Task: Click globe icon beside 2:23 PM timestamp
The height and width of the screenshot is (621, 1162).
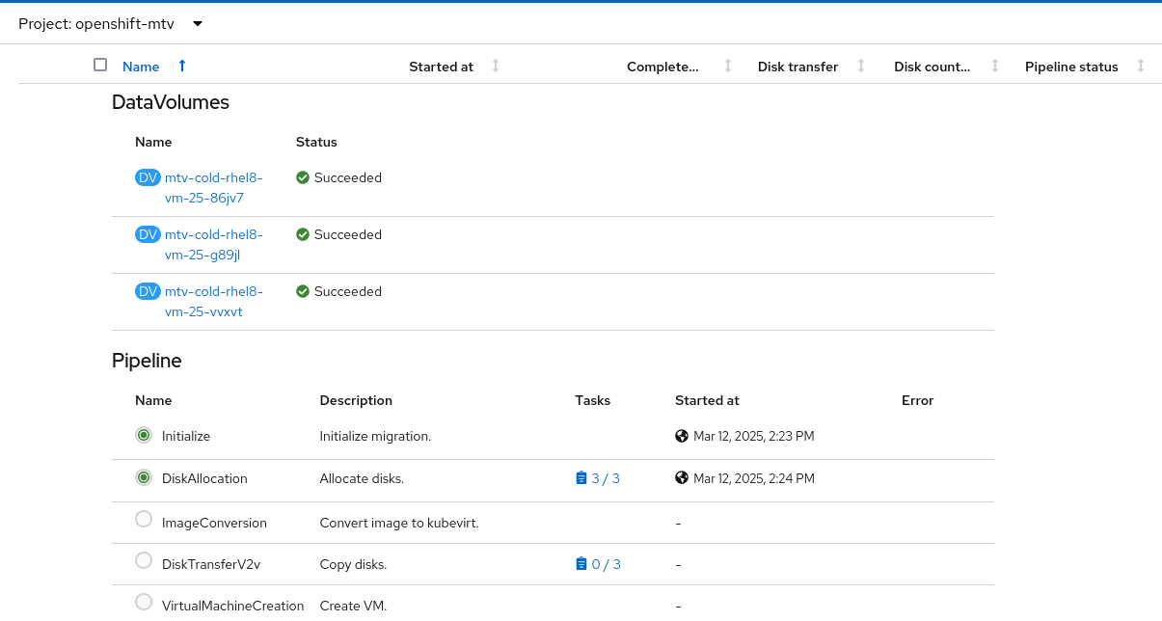Action: click(x=682, y=436)
